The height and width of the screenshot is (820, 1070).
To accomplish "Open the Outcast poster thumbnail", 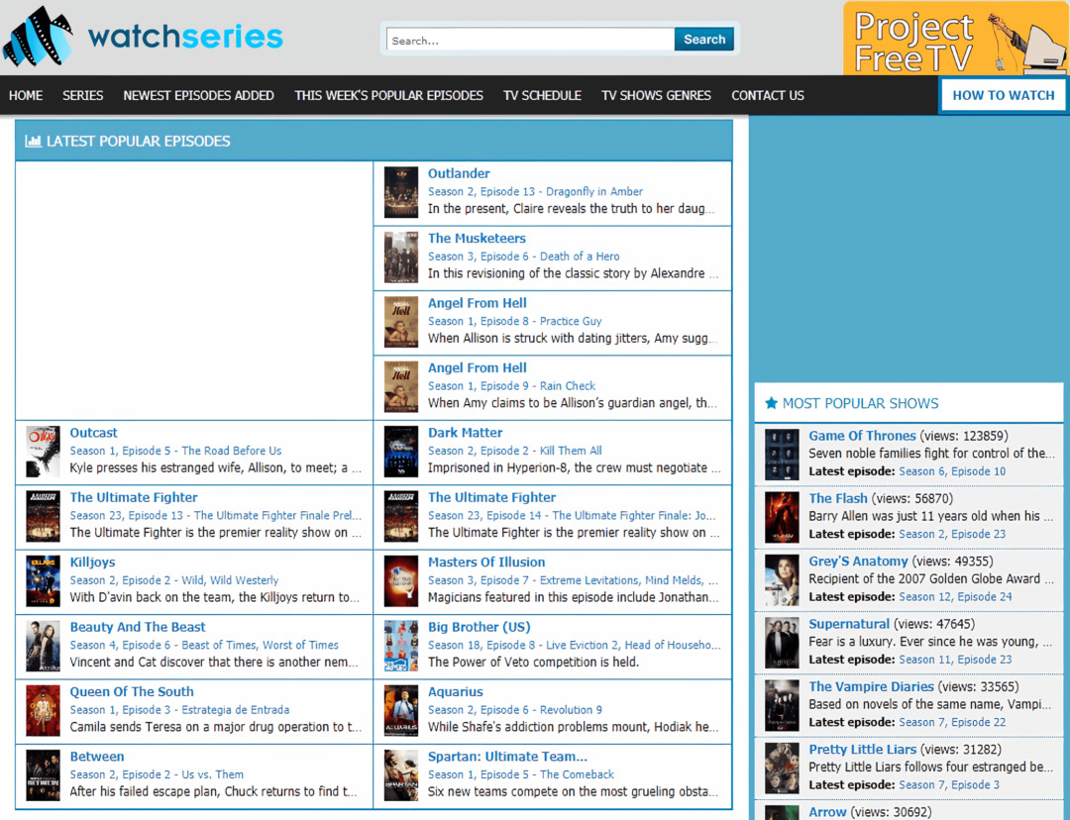I will click(43, 452).
